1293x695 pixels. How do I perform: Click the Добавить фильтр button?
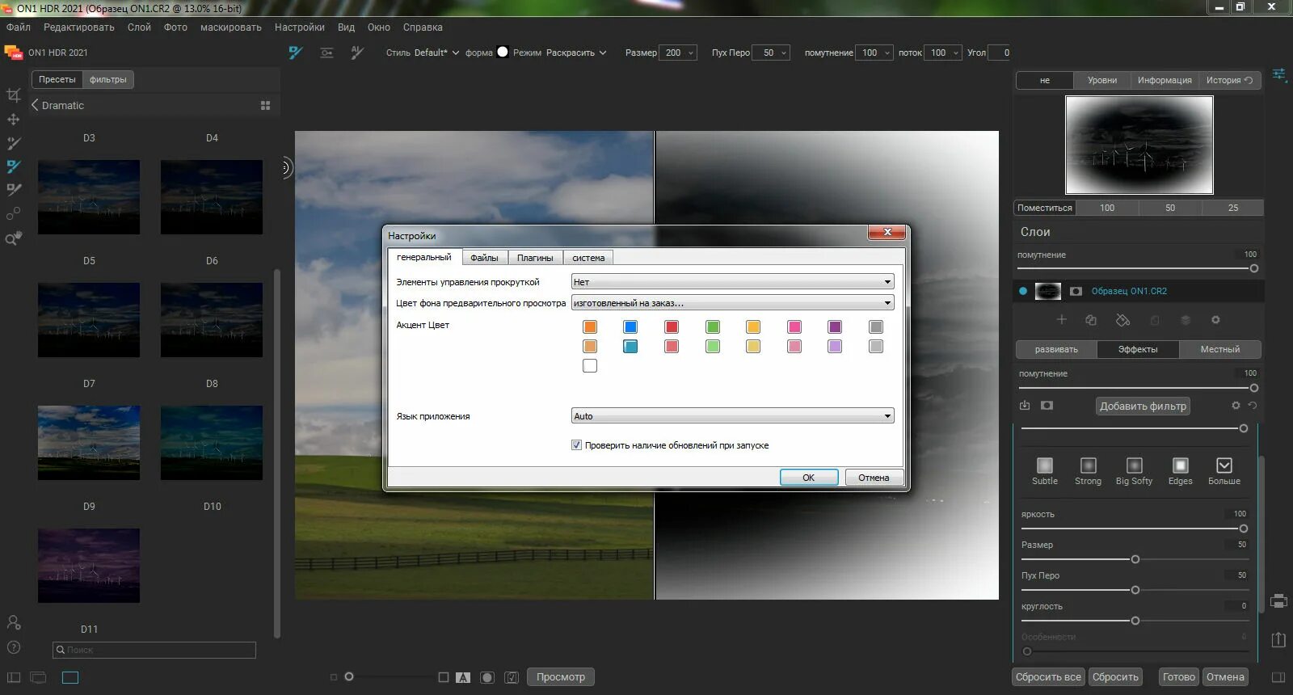pos(1143,406)
